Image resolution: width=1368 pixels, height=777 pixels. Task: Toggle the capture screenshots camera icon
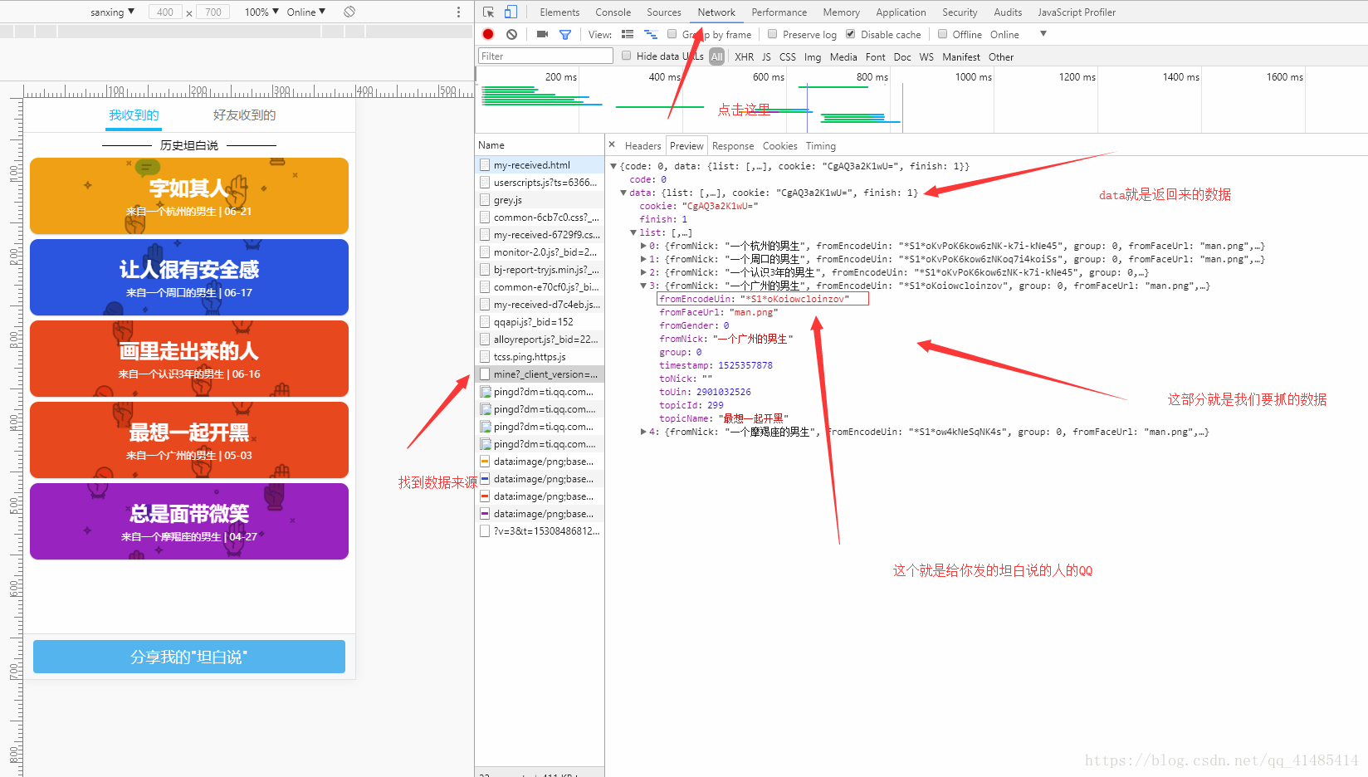click(542, 34)
